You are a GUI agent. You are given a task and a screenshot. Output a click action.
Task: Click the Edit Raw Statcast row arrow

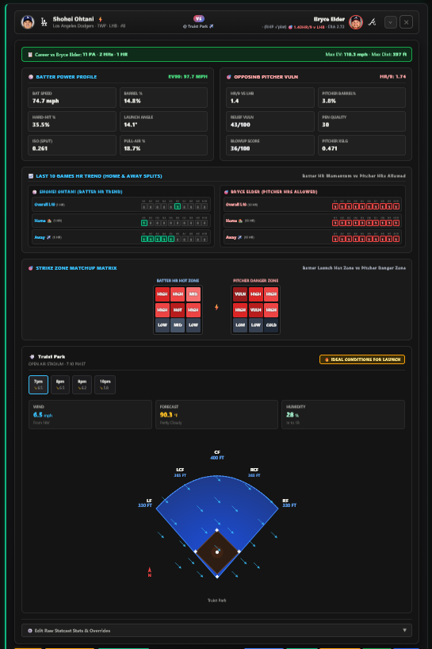405,631
